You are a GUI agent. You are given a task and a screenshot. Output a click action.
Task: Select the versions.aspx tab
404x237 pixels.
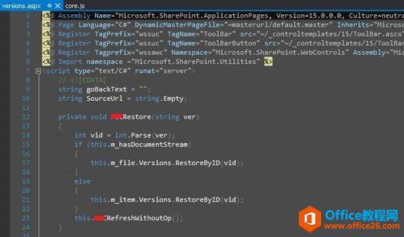[21, 6]
